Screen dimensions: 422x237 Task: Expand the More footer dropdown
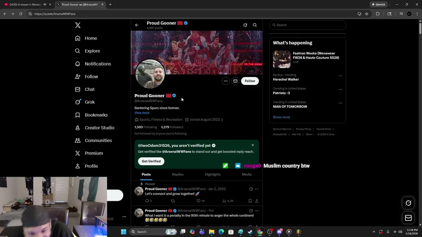(310, 134)
